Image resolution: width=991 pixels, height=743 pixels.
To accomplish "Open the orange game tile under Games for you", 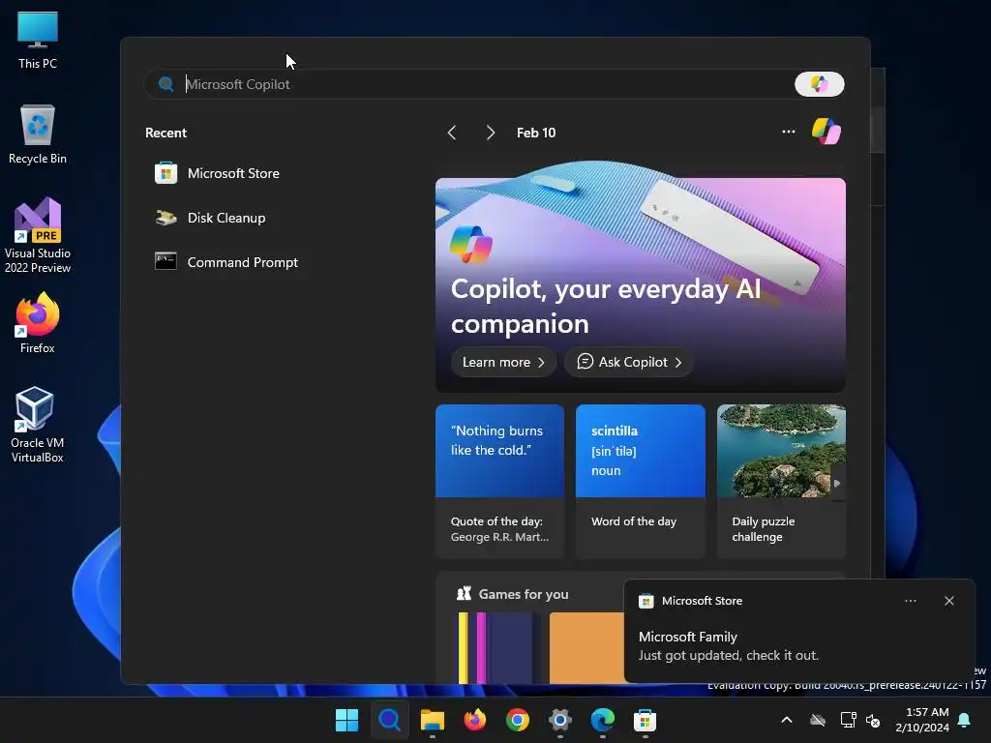I will click(586, 647).
